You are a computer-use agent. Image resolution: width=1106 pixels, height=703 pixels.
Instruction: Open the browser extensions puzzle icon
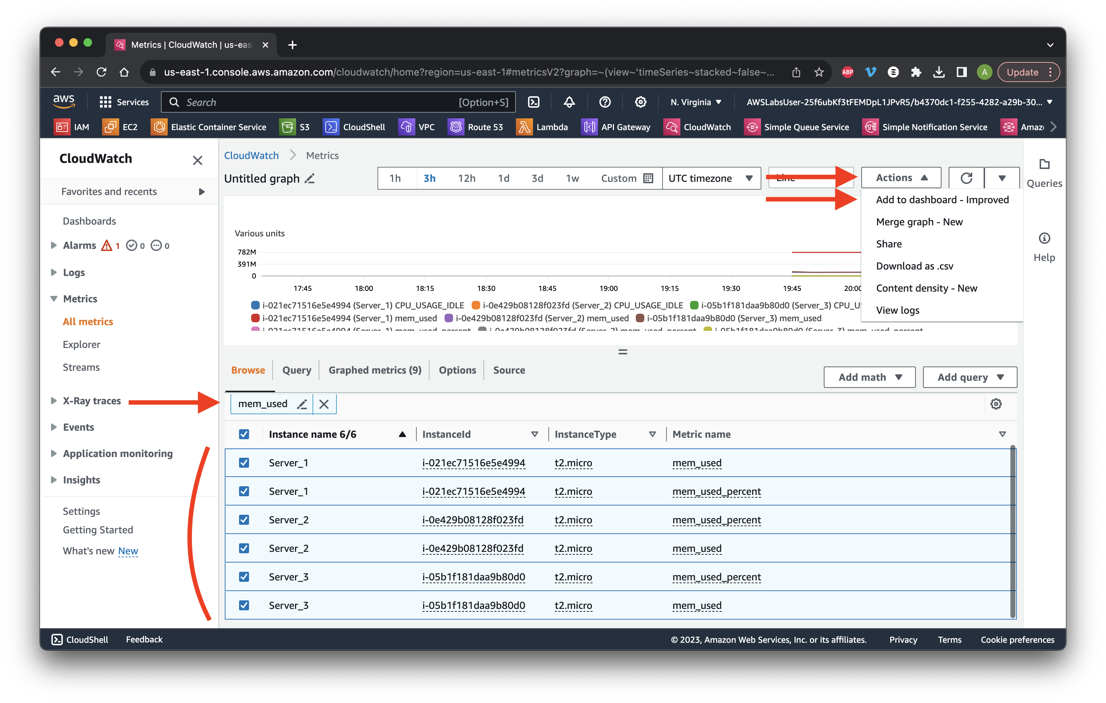pyautogui.click(x=916, y=72)
